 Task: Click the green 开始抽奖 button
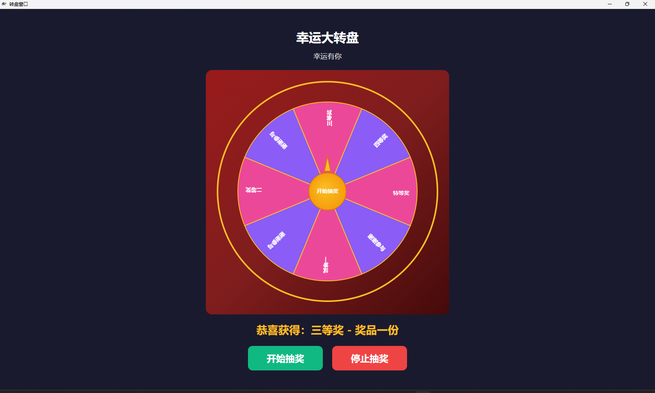tap(285, 358)
